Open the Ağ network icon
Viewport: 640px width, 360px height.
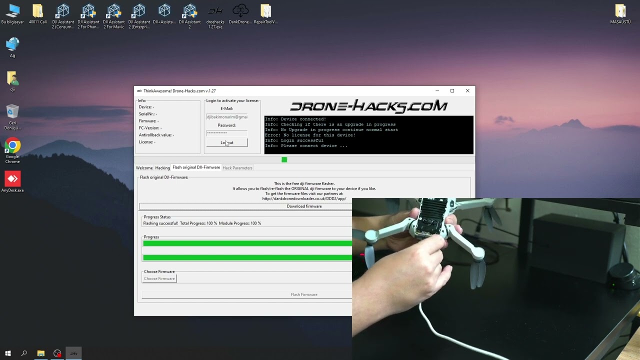coord(12,47)
